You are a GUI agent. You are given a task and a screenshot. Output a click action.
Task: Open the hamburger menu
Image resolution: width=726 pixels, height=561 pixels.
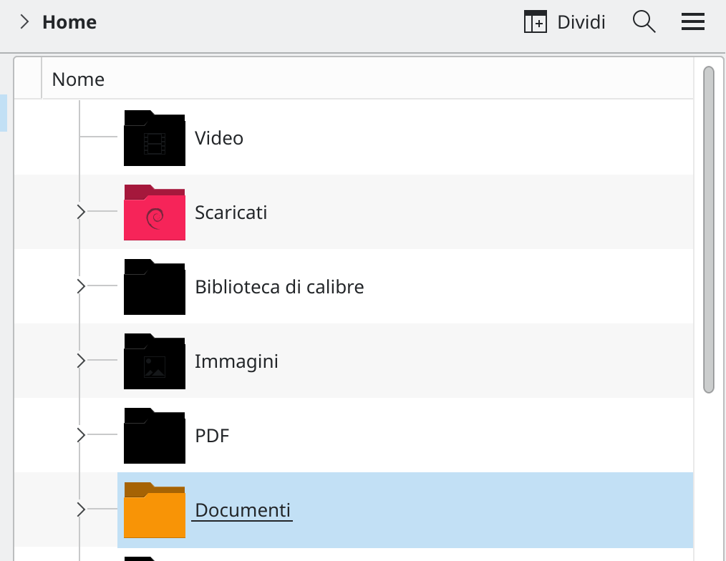coord(692,21)
